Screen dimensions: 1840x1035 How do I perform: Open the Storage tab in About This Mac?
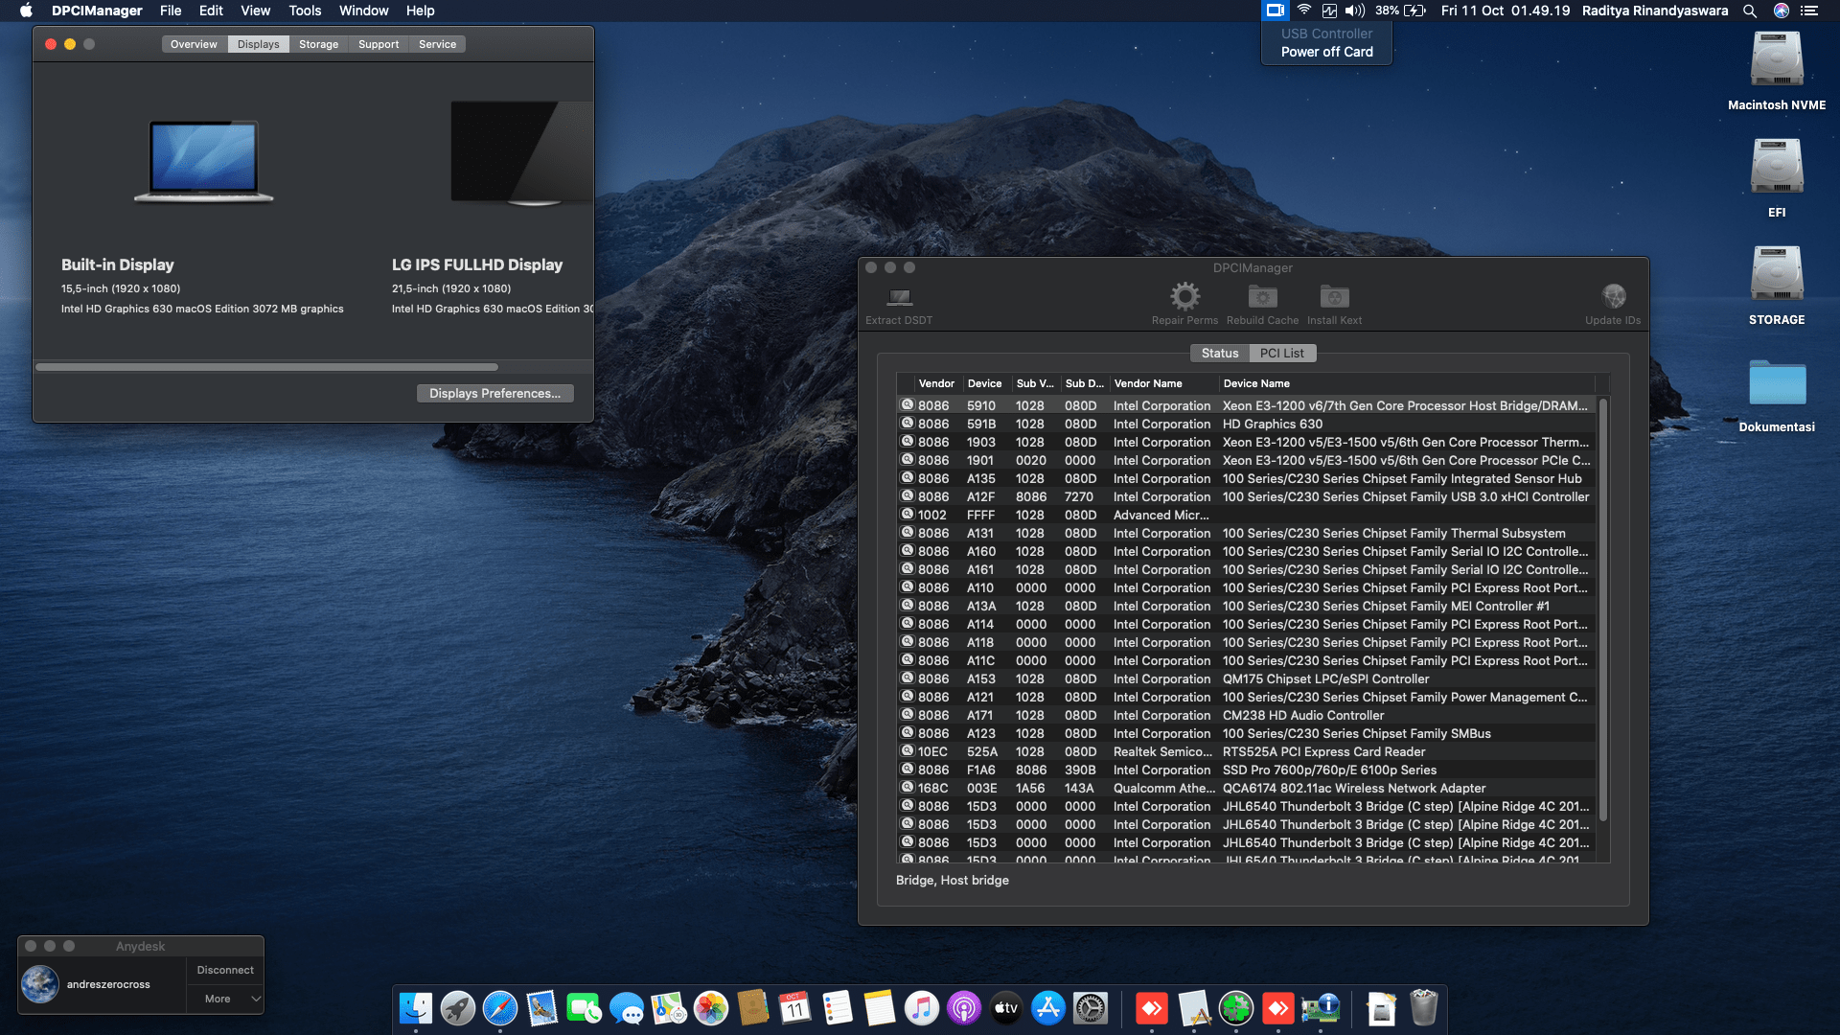(318, 44)
